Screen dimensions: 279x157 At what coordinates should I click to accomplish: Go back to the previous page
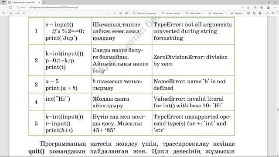coord(3,7)
